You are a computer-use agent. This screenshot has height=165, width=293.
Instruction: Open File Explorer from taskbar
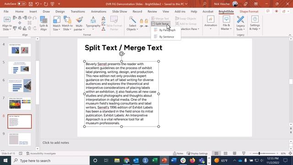pyautogui.click(x=117, y=160)
